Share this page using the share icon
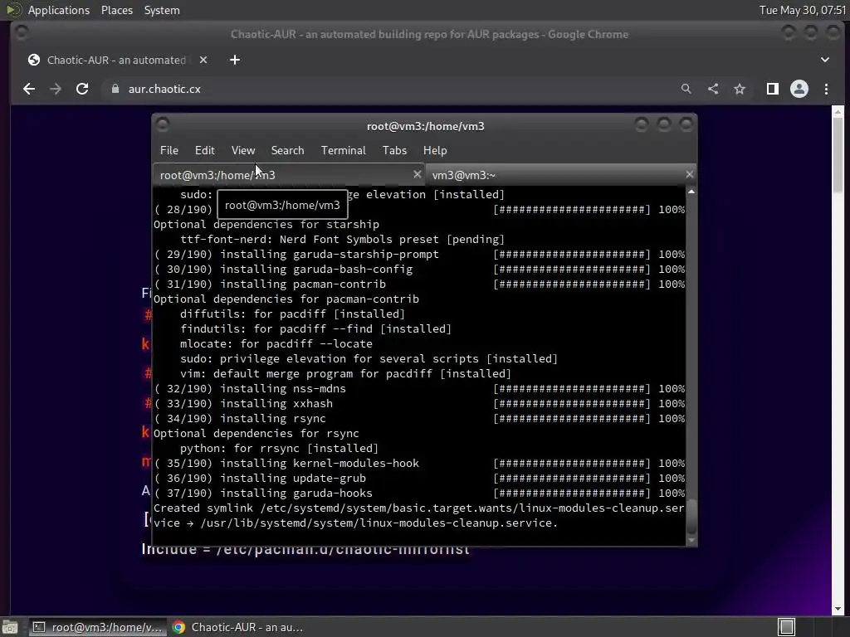Screen dimensions: 850x637 click(713, 89)
